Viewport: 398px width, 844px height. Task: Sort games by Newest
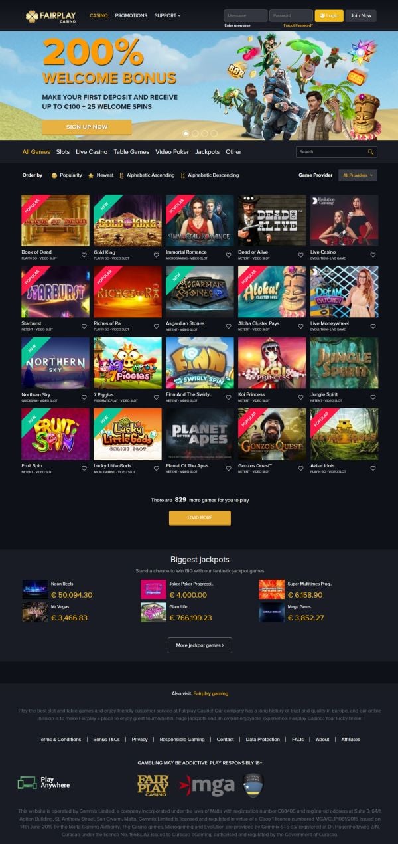(x=101, y=175)
